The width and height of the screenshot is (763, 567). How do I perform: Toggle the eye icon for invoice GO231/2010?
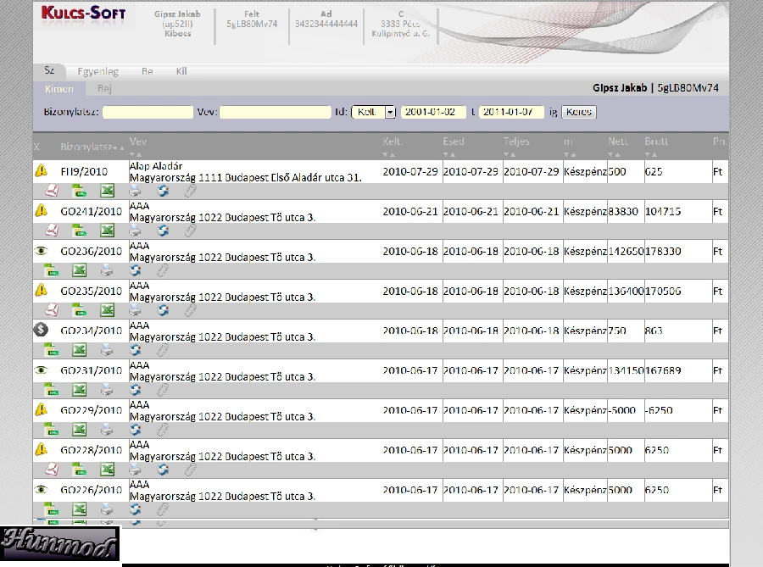[41, 370]
